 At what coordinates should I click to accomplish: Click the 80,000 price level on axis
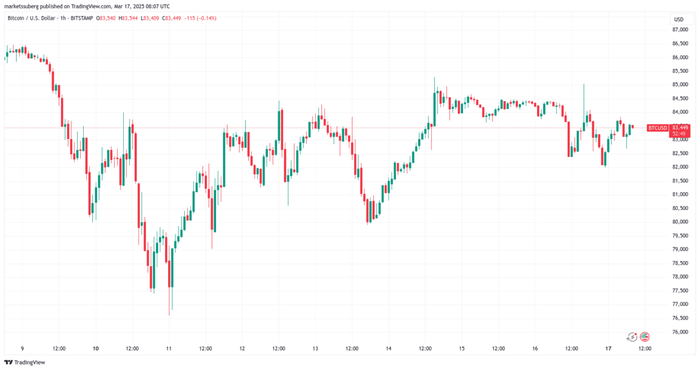(x=681, y=222)
